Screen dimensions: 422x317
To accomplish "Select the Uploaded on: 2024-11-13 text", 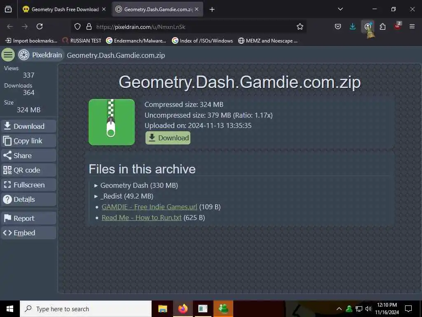I will tap(198, 125).
